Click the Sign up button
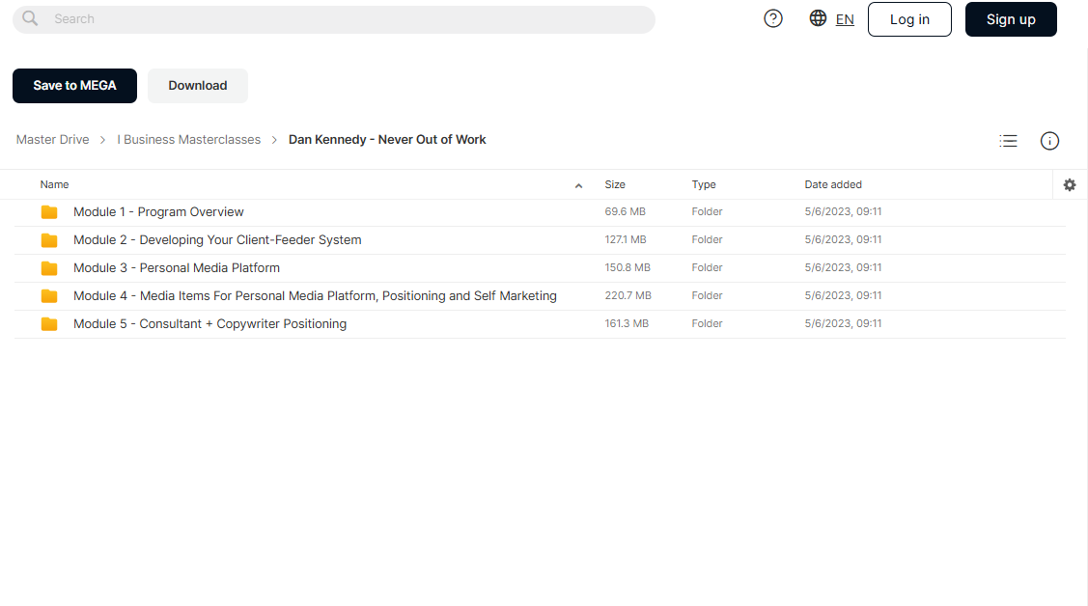The height and width of the screenshot is (606, 1088). 1011,19
